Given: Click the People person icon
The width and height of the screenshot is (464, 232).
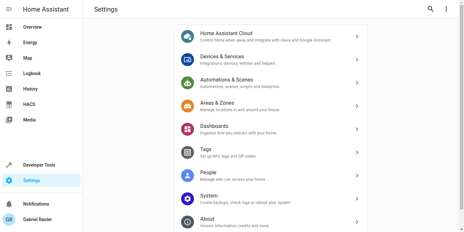Looking at the screenshot, I should (x=188, y=176).
